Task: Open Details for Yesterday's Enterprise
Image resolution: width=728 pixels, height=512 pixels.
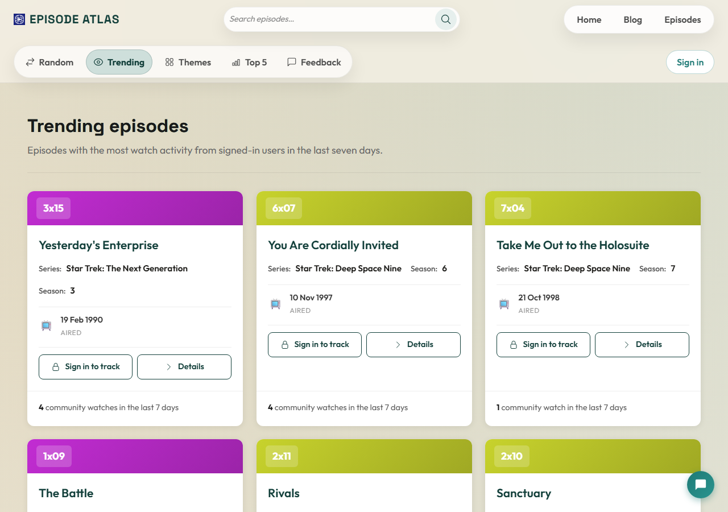Action: [x=184, y=367]
